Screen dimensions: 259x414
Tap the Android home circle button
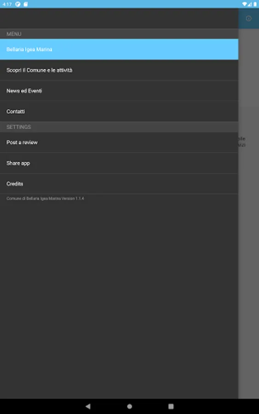coord(129,406)
